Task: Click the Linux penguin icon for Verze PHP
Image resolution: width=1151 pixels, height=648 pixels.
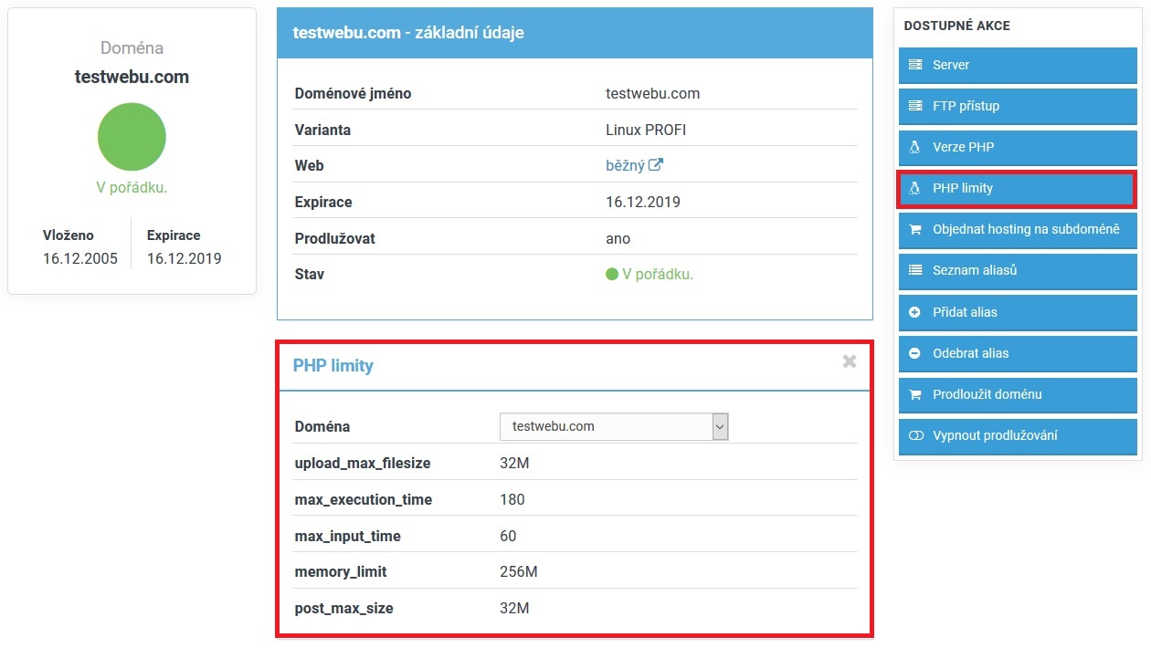Action: 915,147
